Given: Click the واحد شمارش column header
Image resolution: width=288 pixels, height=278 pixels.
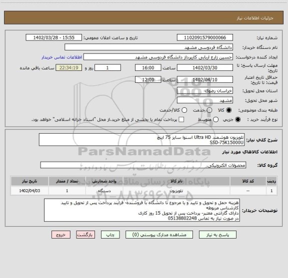Looking at the screenshot, I should 104,181.
